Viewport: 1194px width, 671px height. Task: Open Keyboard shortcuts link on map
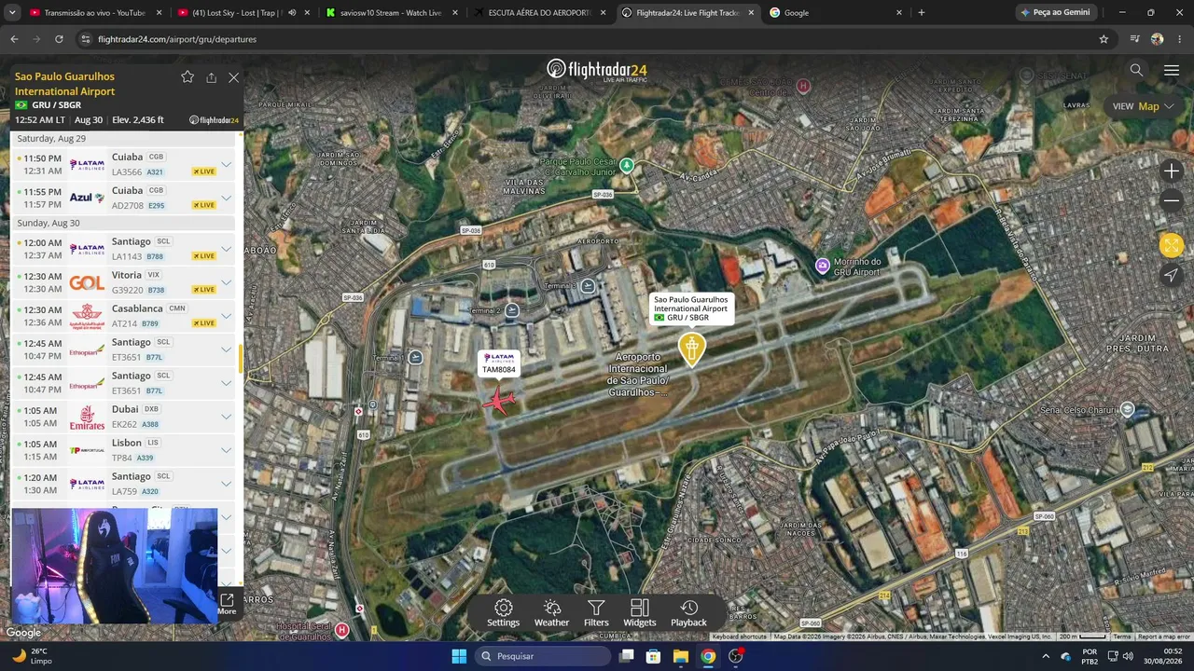740,637
